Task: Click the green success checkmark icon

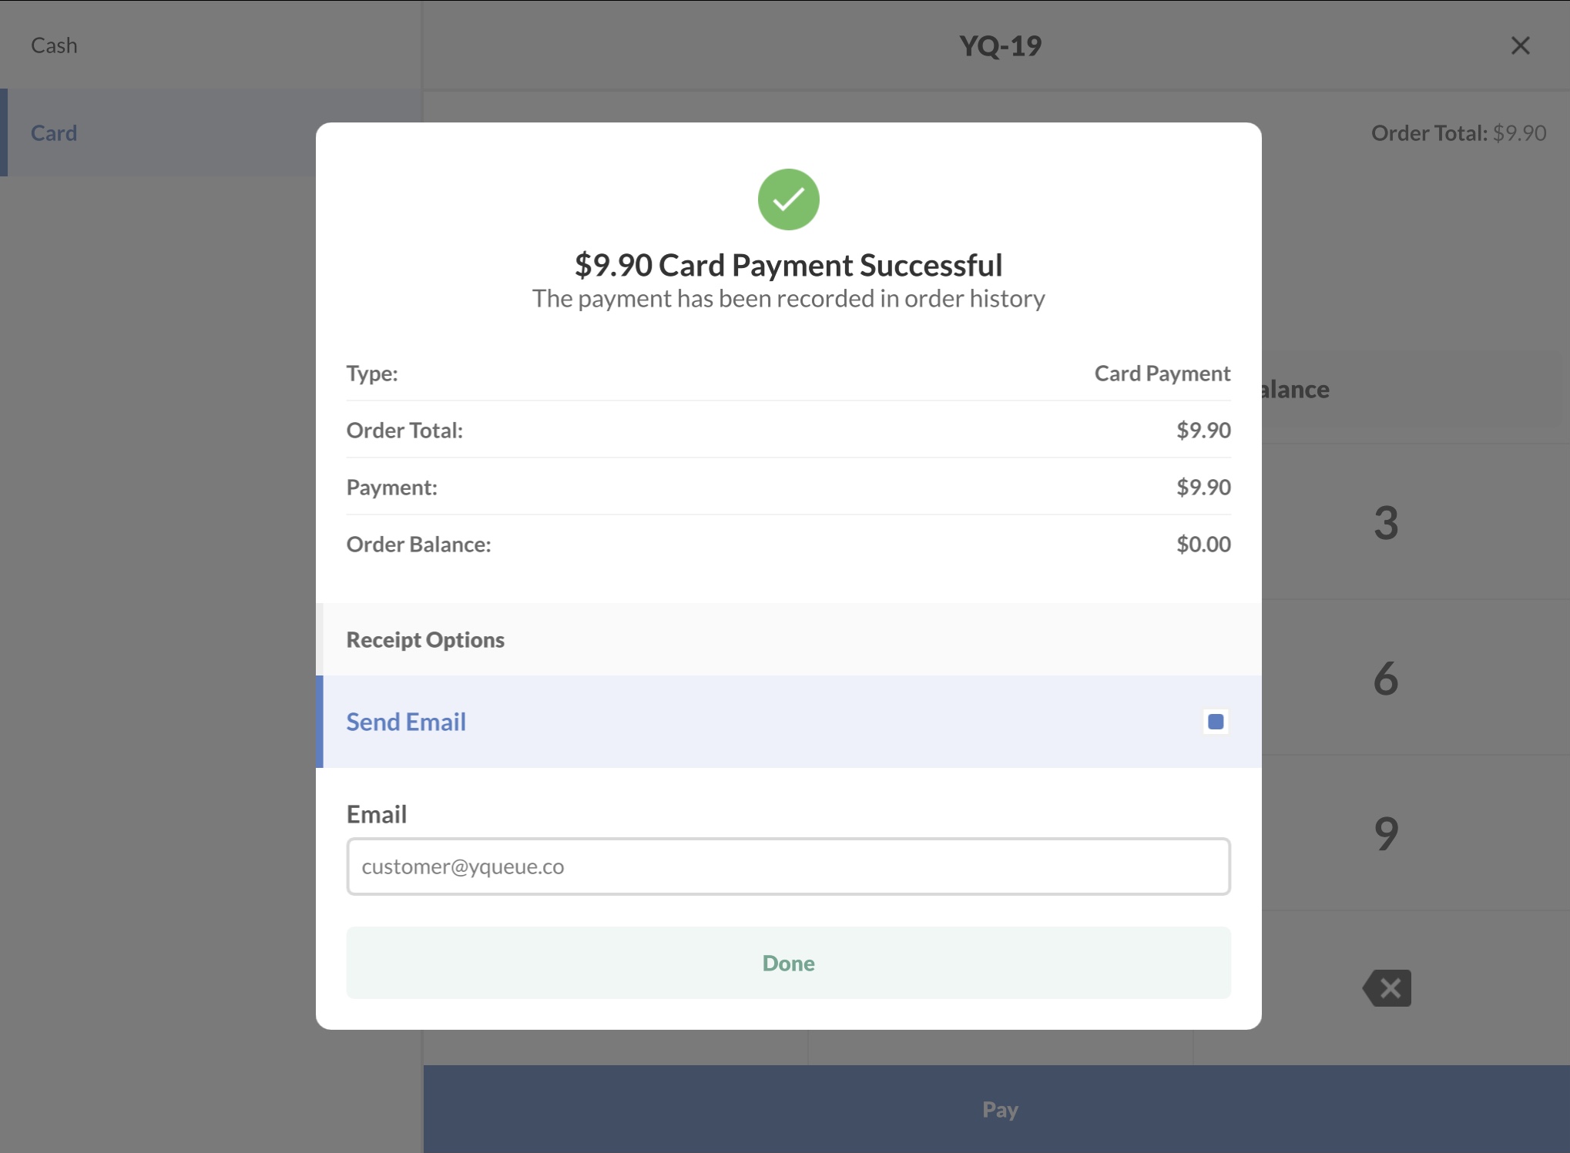Action: pyautogui.click(x=788, y=199)
